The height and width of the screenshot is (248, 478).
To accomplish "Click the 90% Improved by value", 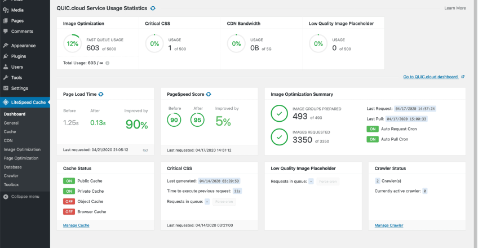I will 136,125.
